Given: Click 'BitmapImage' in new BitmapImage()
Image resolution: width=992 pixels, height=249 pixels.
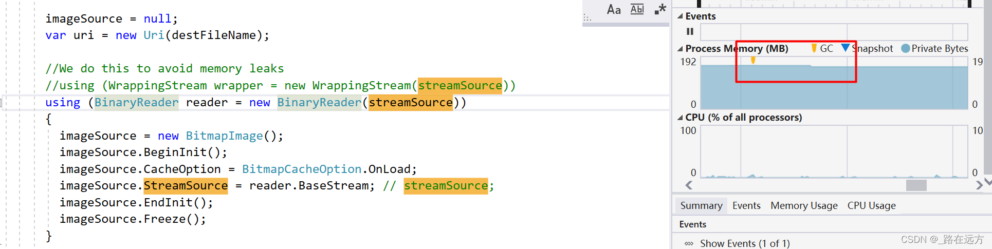Looking at the screenshot, I should click(224, 136).
